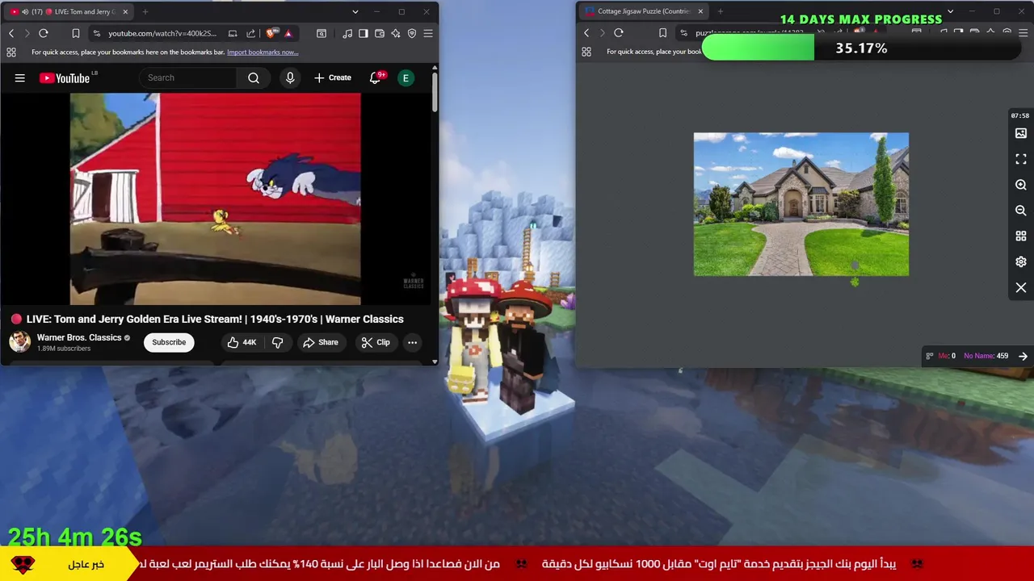
Task: Click the share icon in YouTube address bar
Action: 250,33
